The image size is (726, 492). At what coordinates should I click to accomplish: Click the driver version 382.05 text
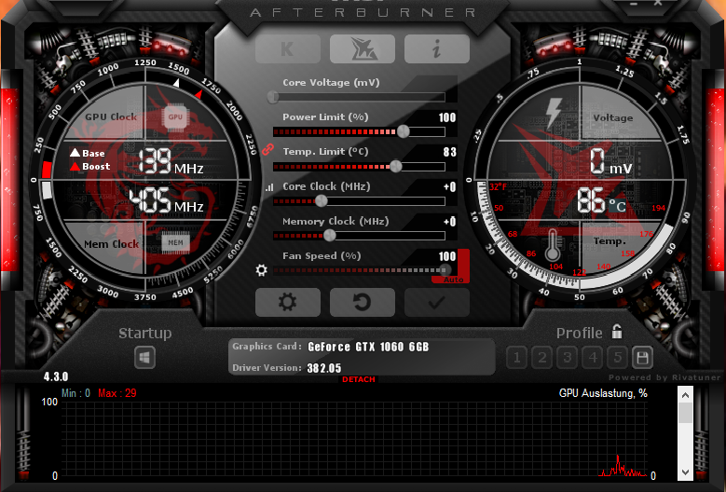click(324, 368)
